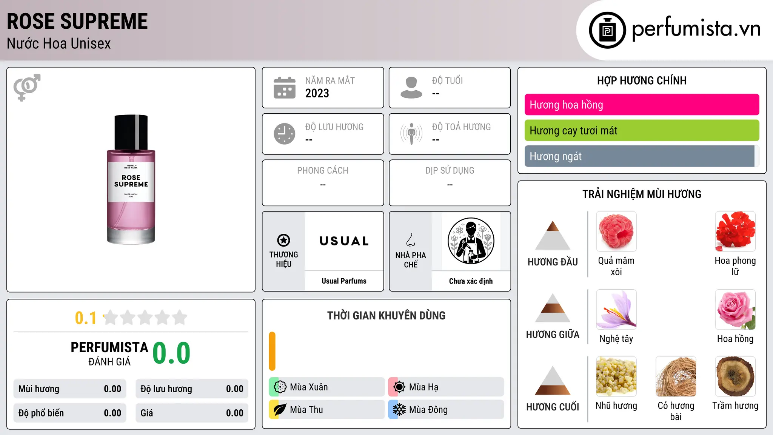Image resolution: width=773 pixels, height=435 pixels.
Task: Open the Quả mâm xôi raspberry note image
Action: point(616,231)
